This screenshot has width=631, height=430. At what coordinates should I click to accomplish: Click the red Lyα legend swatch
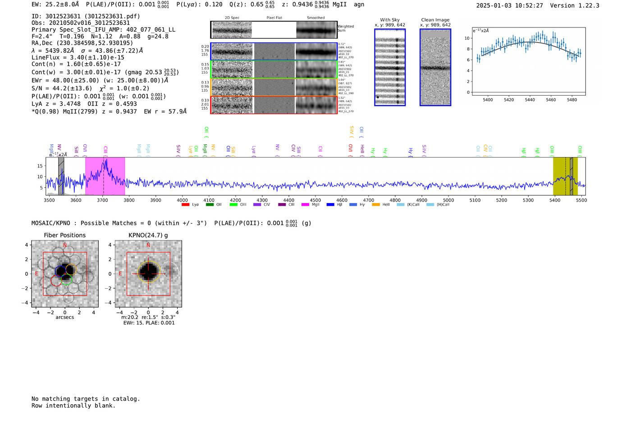pos(185,205)
